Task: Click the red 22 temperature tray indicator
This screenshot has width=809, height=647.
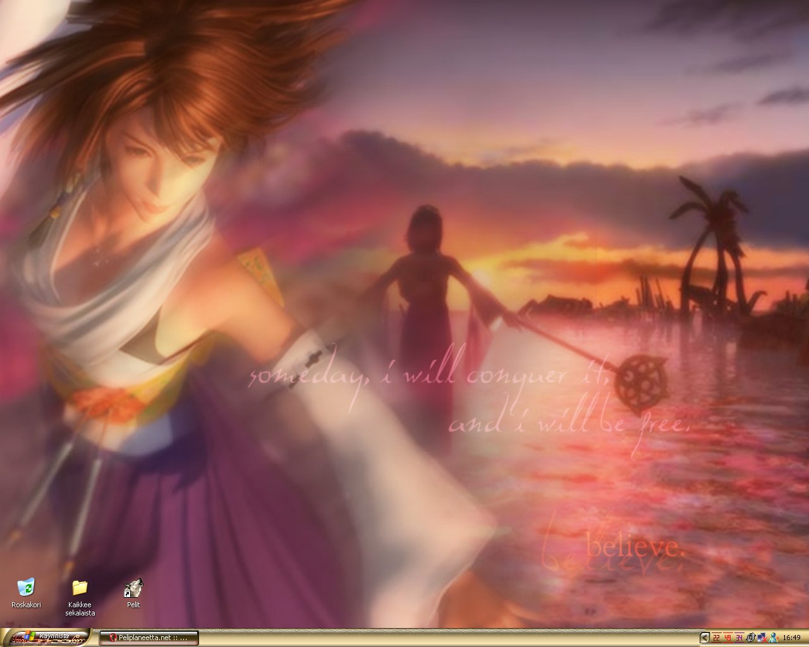Action: click(x=717, y=638)
